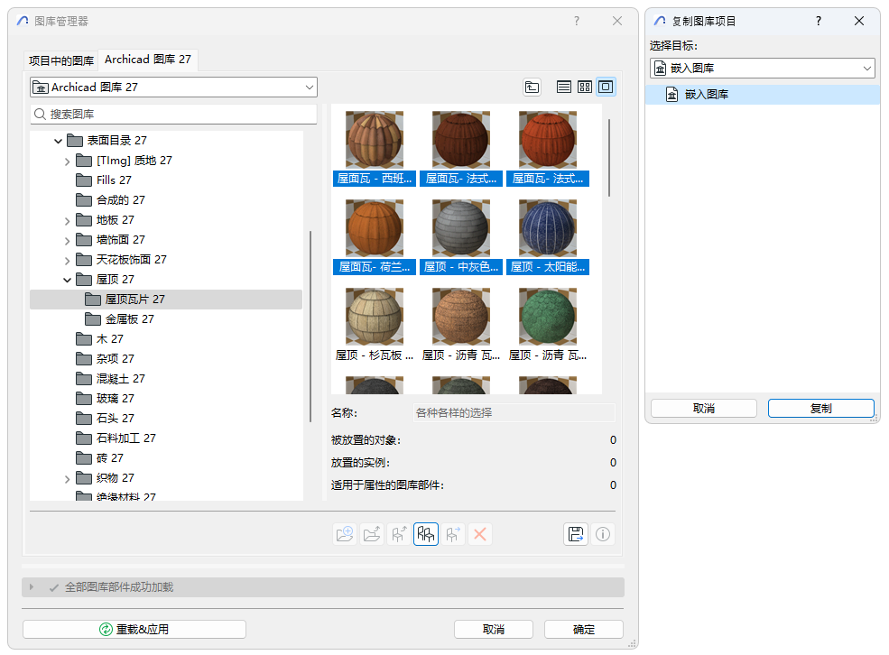Select the dark brown 屋面瓦- 法式... thumbnail
The image size is (889, 655).
point(461,149)
